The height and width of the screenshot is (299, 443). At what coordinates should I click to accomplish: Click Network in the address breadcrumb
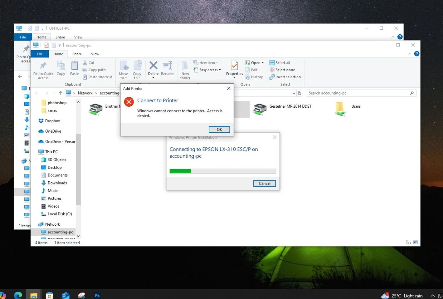coord(85,93)
